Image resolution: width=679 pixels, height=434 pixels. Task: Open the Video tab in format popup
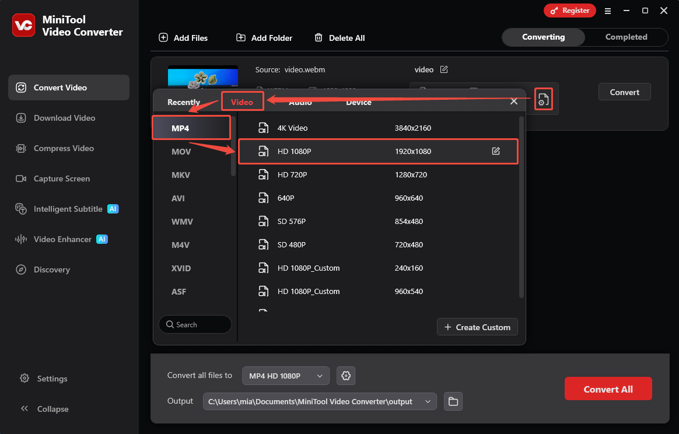pos(242,102)
